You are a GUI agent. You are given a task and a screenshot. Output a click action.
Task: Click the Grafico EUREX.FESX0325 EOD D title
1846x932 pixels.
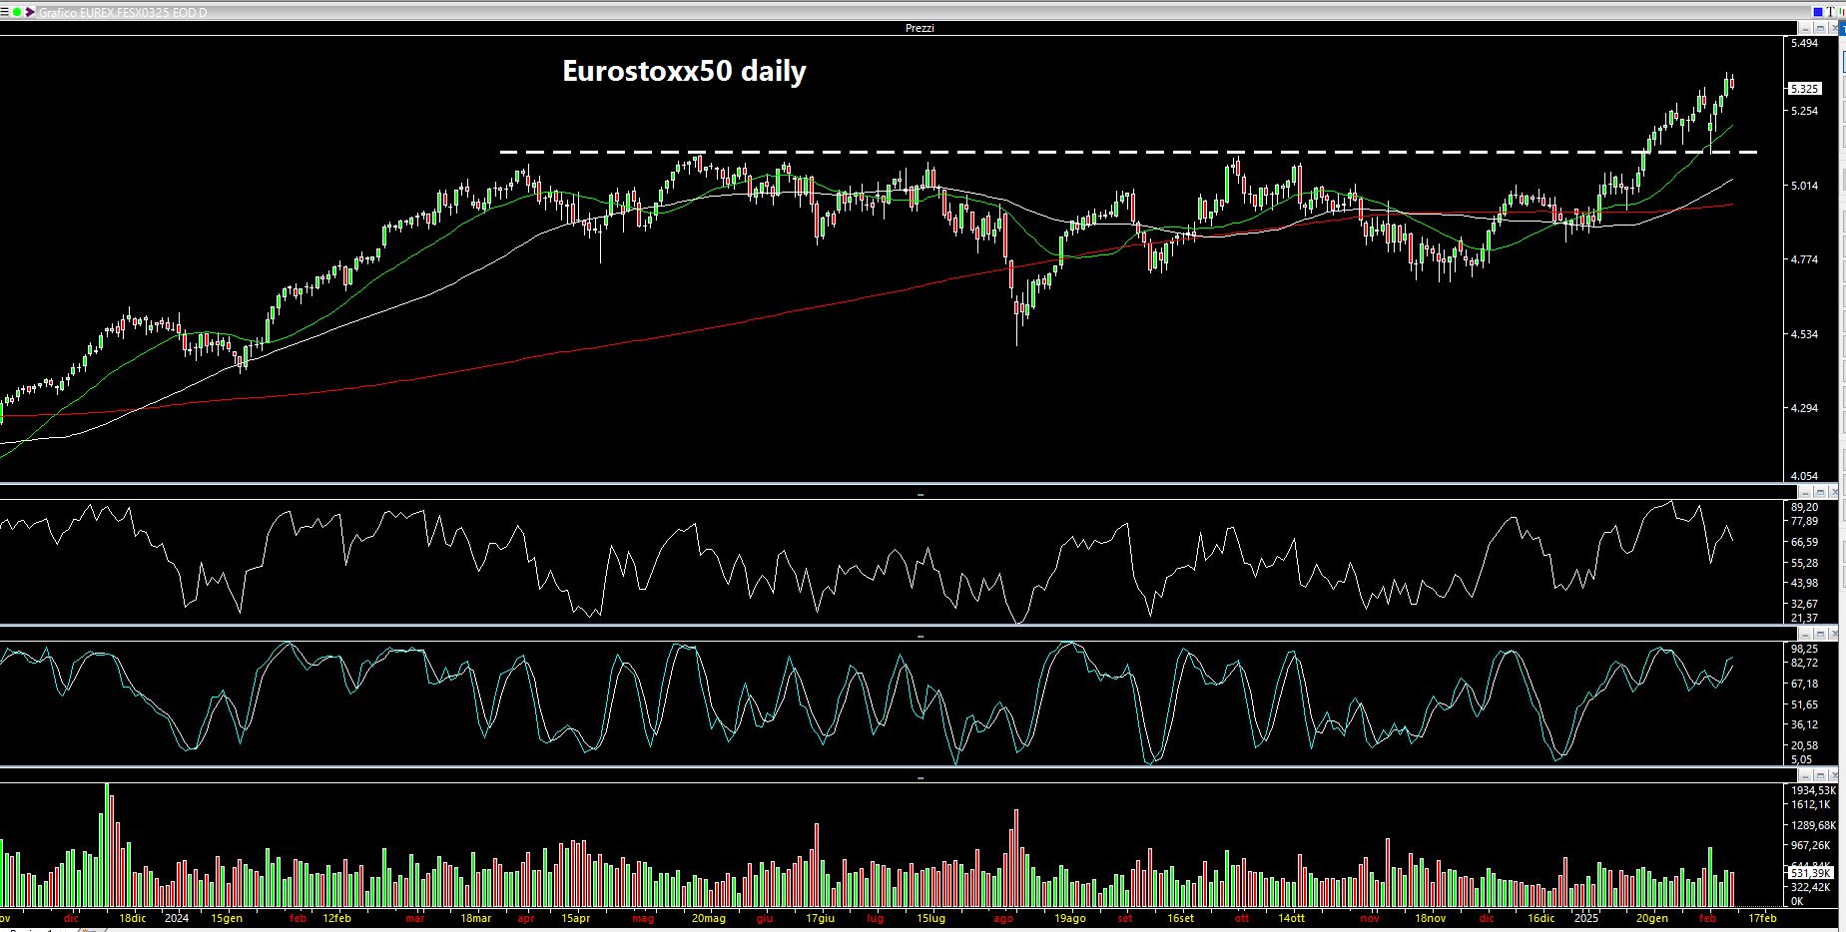[x=123, y=12]
